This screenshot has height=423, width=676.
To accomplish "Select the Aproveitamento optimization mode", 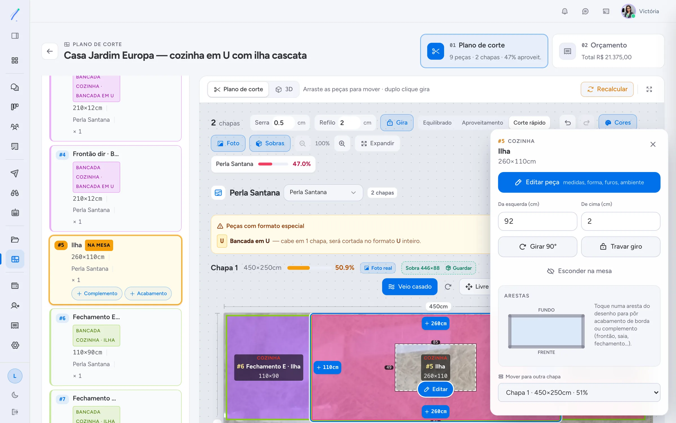I will point(482,123).
